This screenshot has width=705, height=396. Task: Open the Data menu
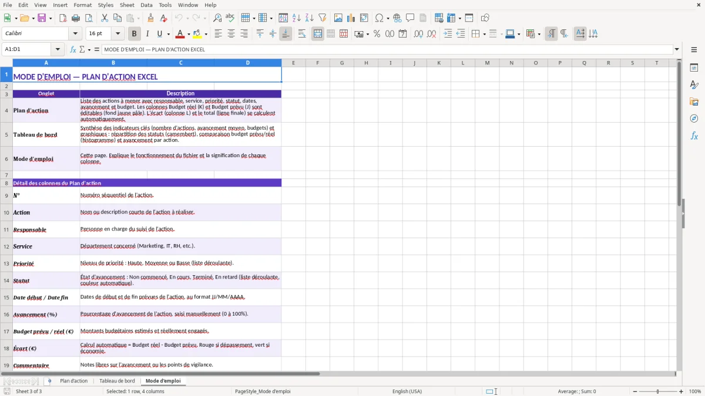click(x=146, y=5)
